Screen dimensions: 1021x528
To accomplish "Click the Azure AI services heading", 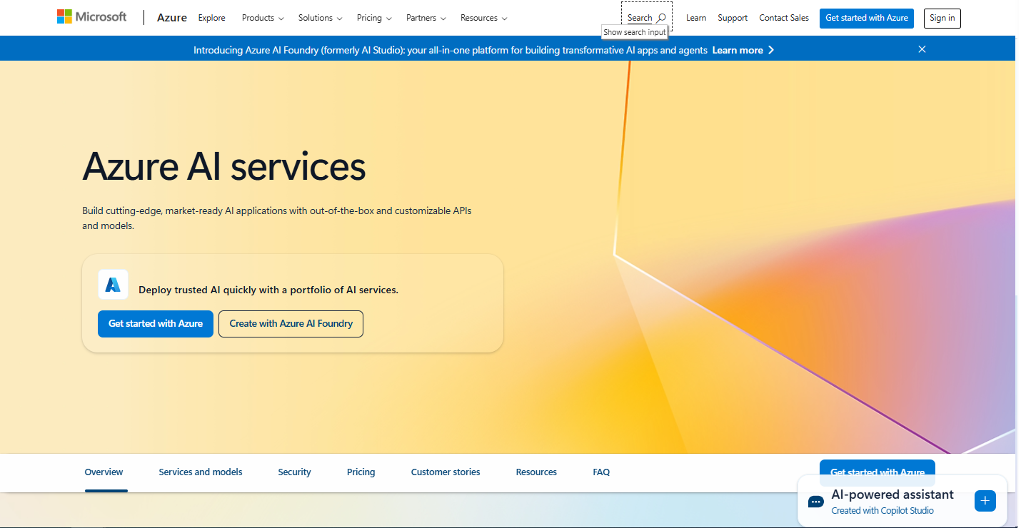I will (x=224, y=167).
